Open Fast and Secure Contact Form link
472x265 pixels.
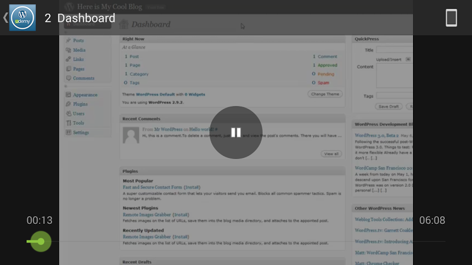point(152,187)
